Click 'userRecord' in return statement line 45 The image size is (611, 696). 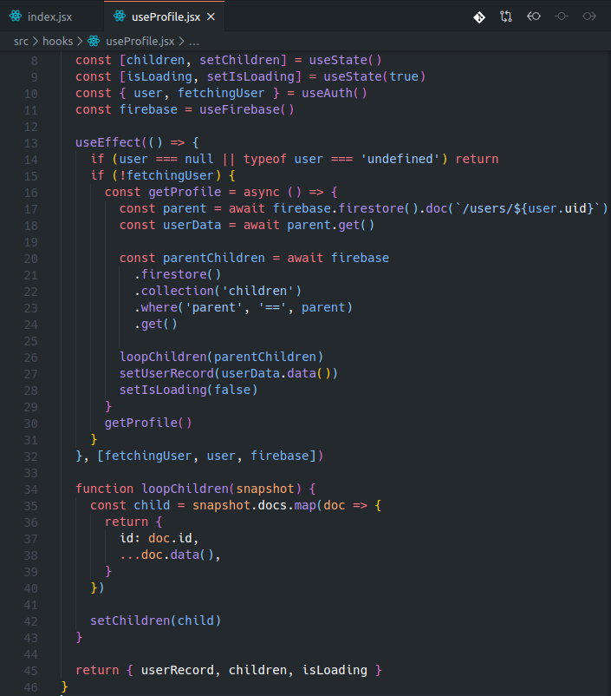coord(178,670)
